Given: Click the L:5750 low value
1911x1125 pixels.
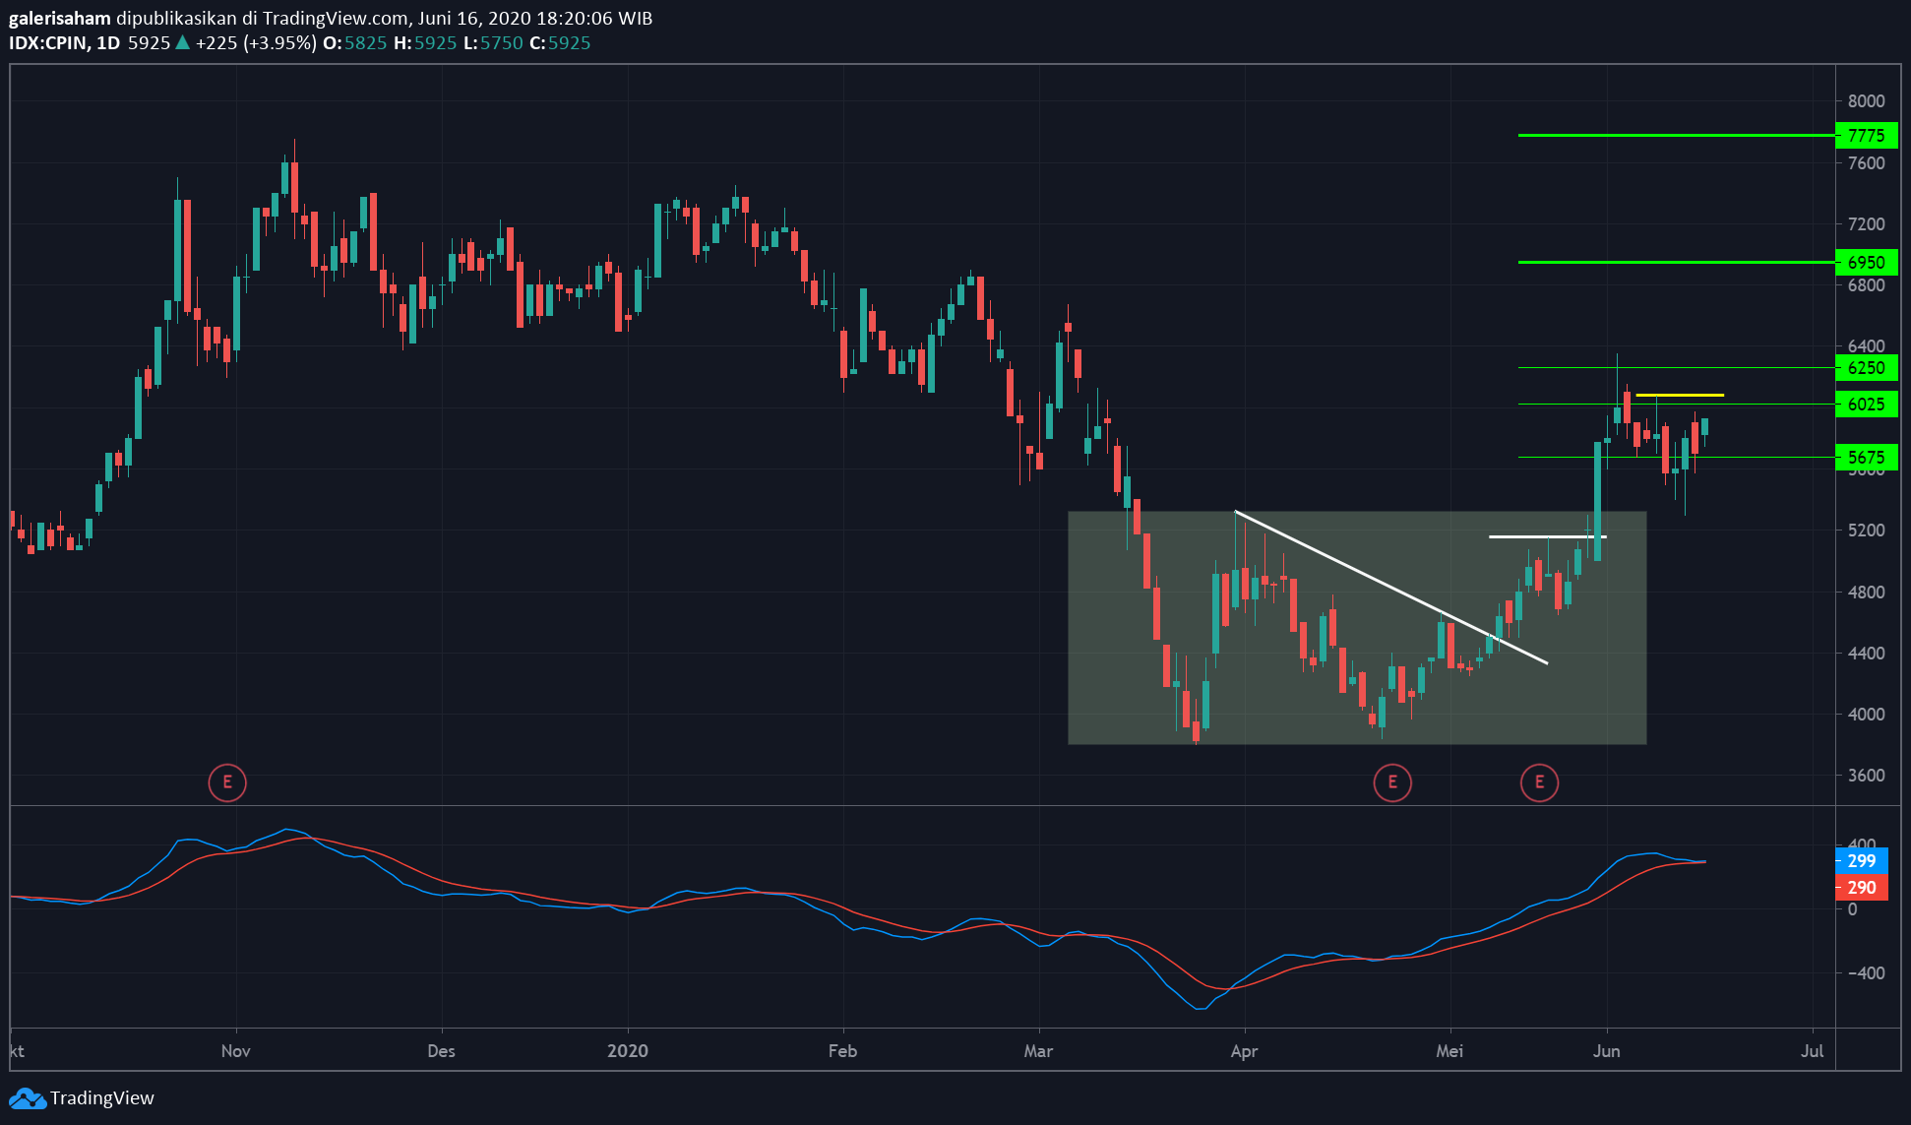Looking at the screenshot, I should click(x=493, y=43).
